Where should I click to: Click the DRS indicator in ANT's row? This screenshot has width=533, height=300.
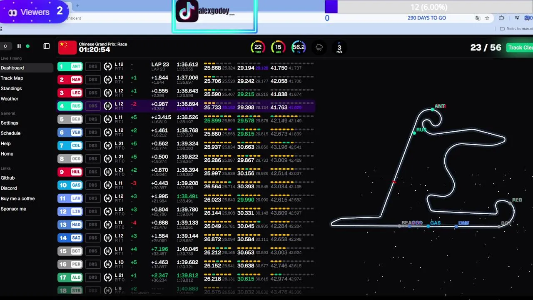[x=93, y=66]
